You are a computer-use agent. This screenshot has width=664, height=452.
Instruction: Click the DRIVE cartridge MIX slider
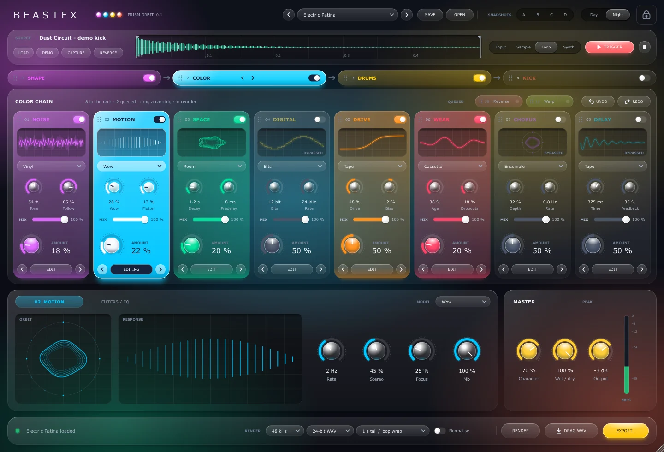tap(371, 220)
